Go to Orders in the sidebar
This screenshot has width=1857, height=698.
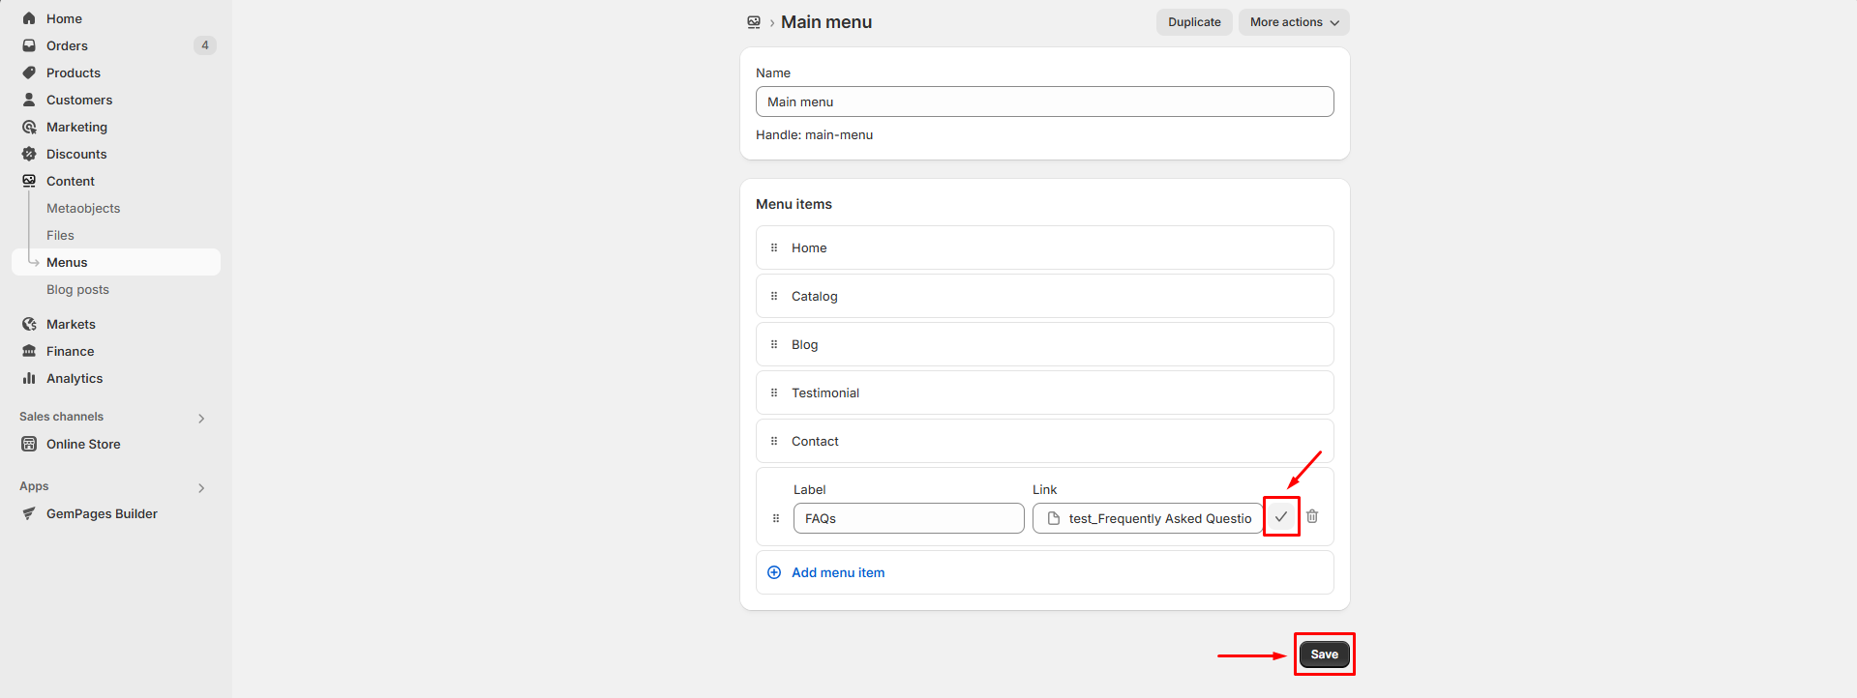67,45
